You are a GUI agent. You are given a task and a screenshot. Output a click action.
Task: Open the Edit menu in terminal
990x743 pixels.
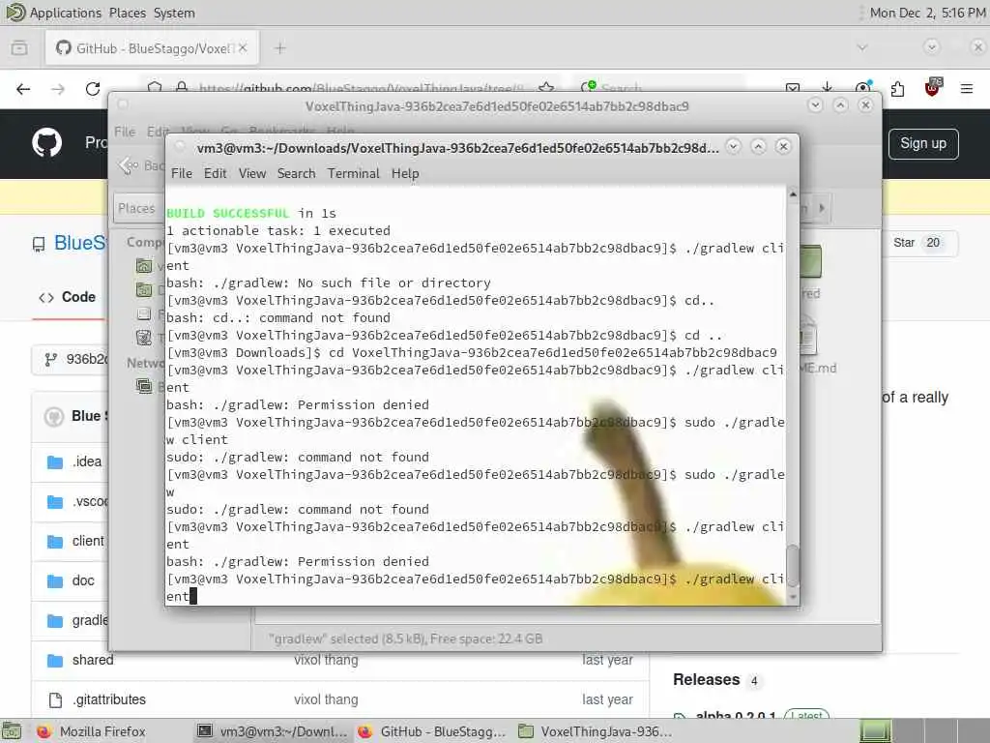pyautogui.click(x=215, y=173)
